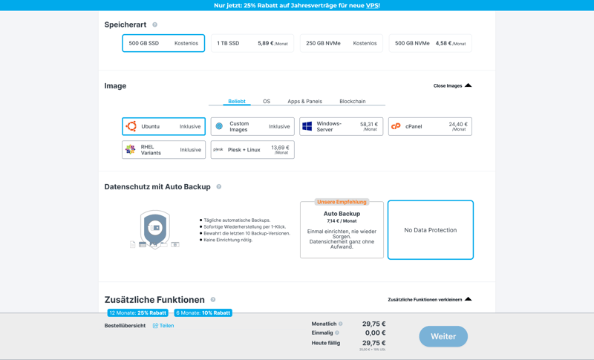Click the Tägliche automatische Backups bullet
594x360 pixels.
tap(237, 220)
